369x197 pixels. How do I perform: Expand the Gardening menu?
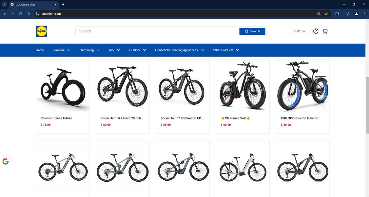(x=90, y=50)
